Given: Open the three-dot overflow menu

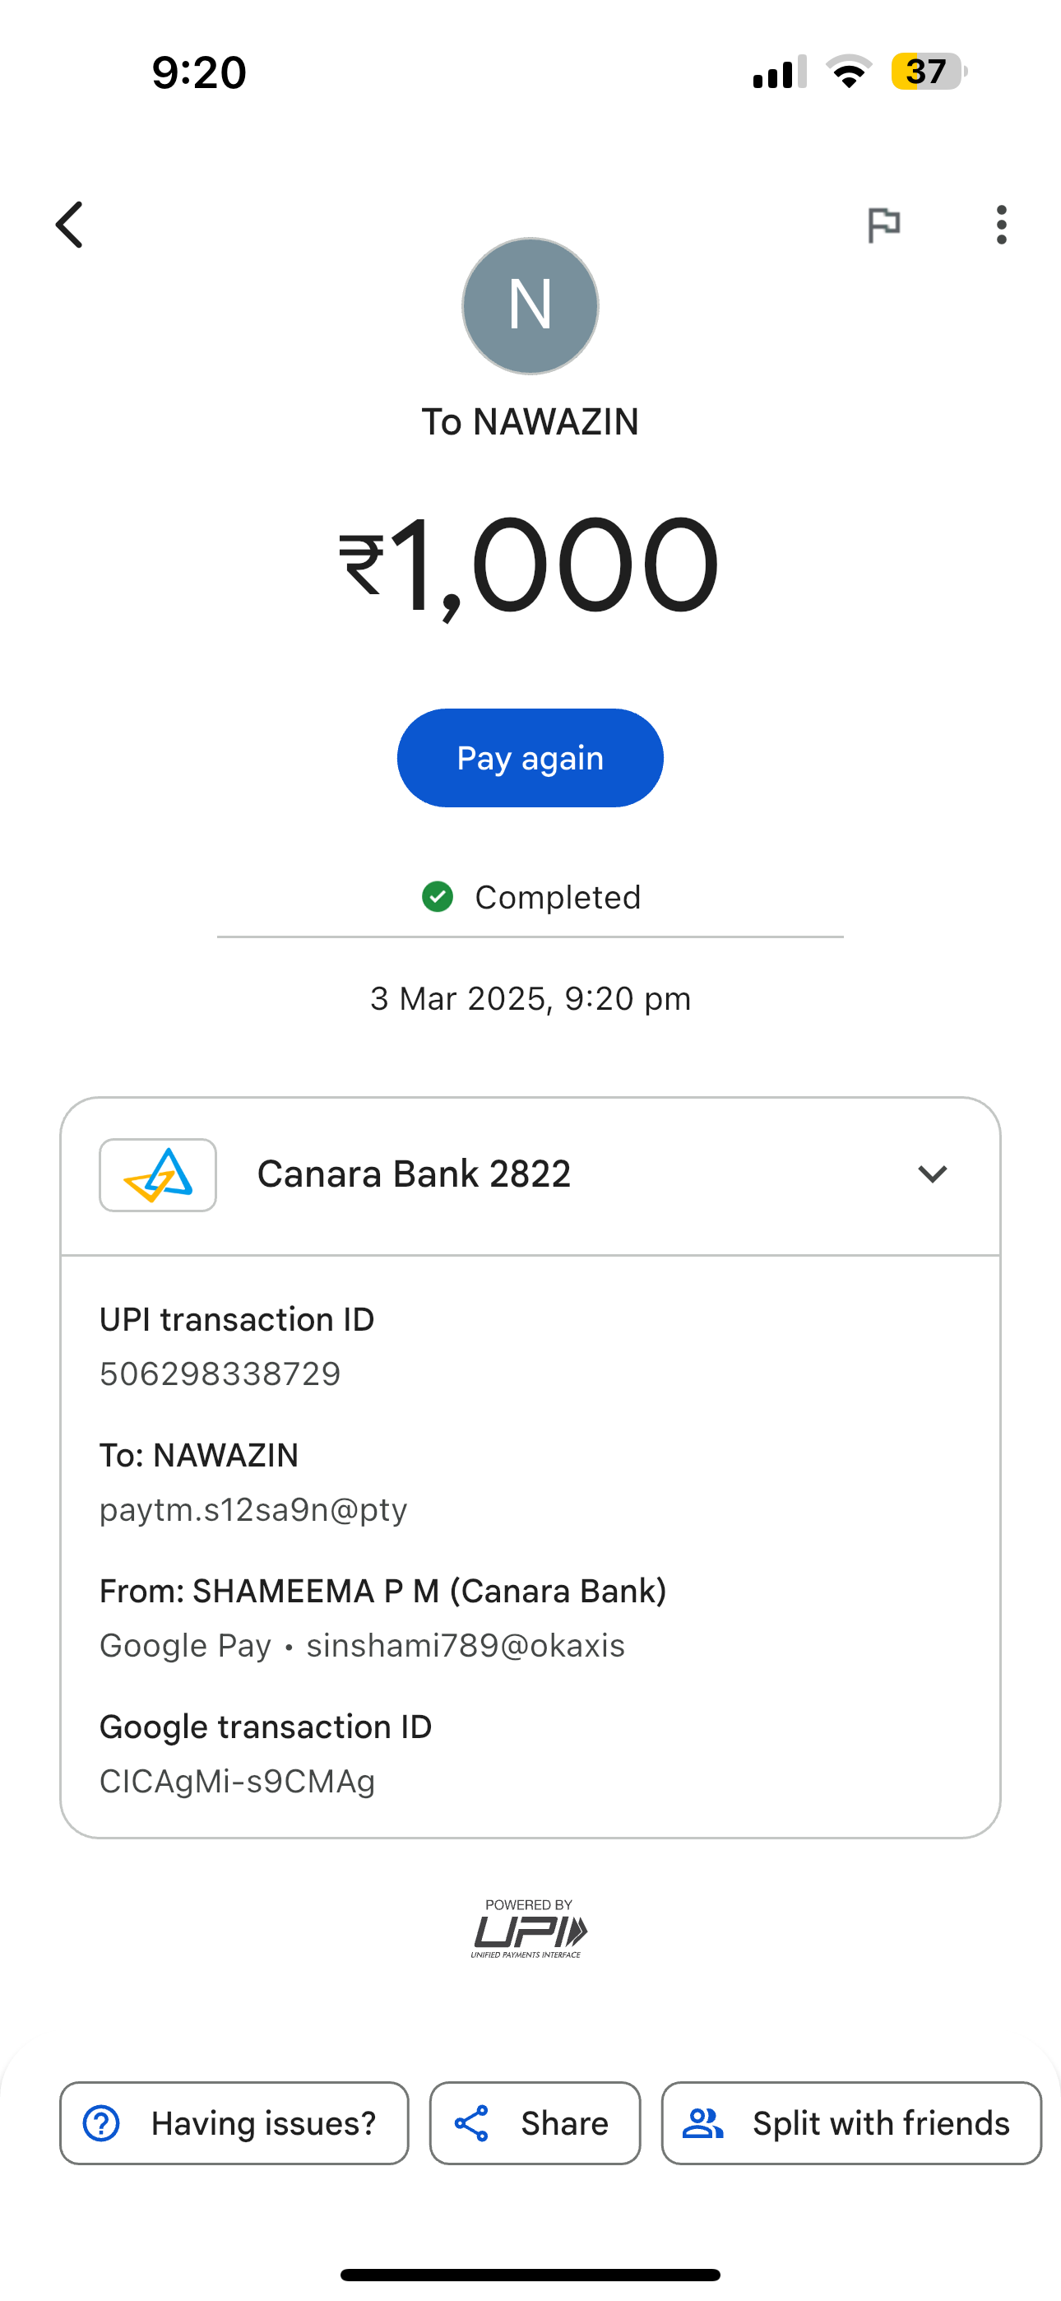Looking at the screenshot, I should pos(1001,224).
